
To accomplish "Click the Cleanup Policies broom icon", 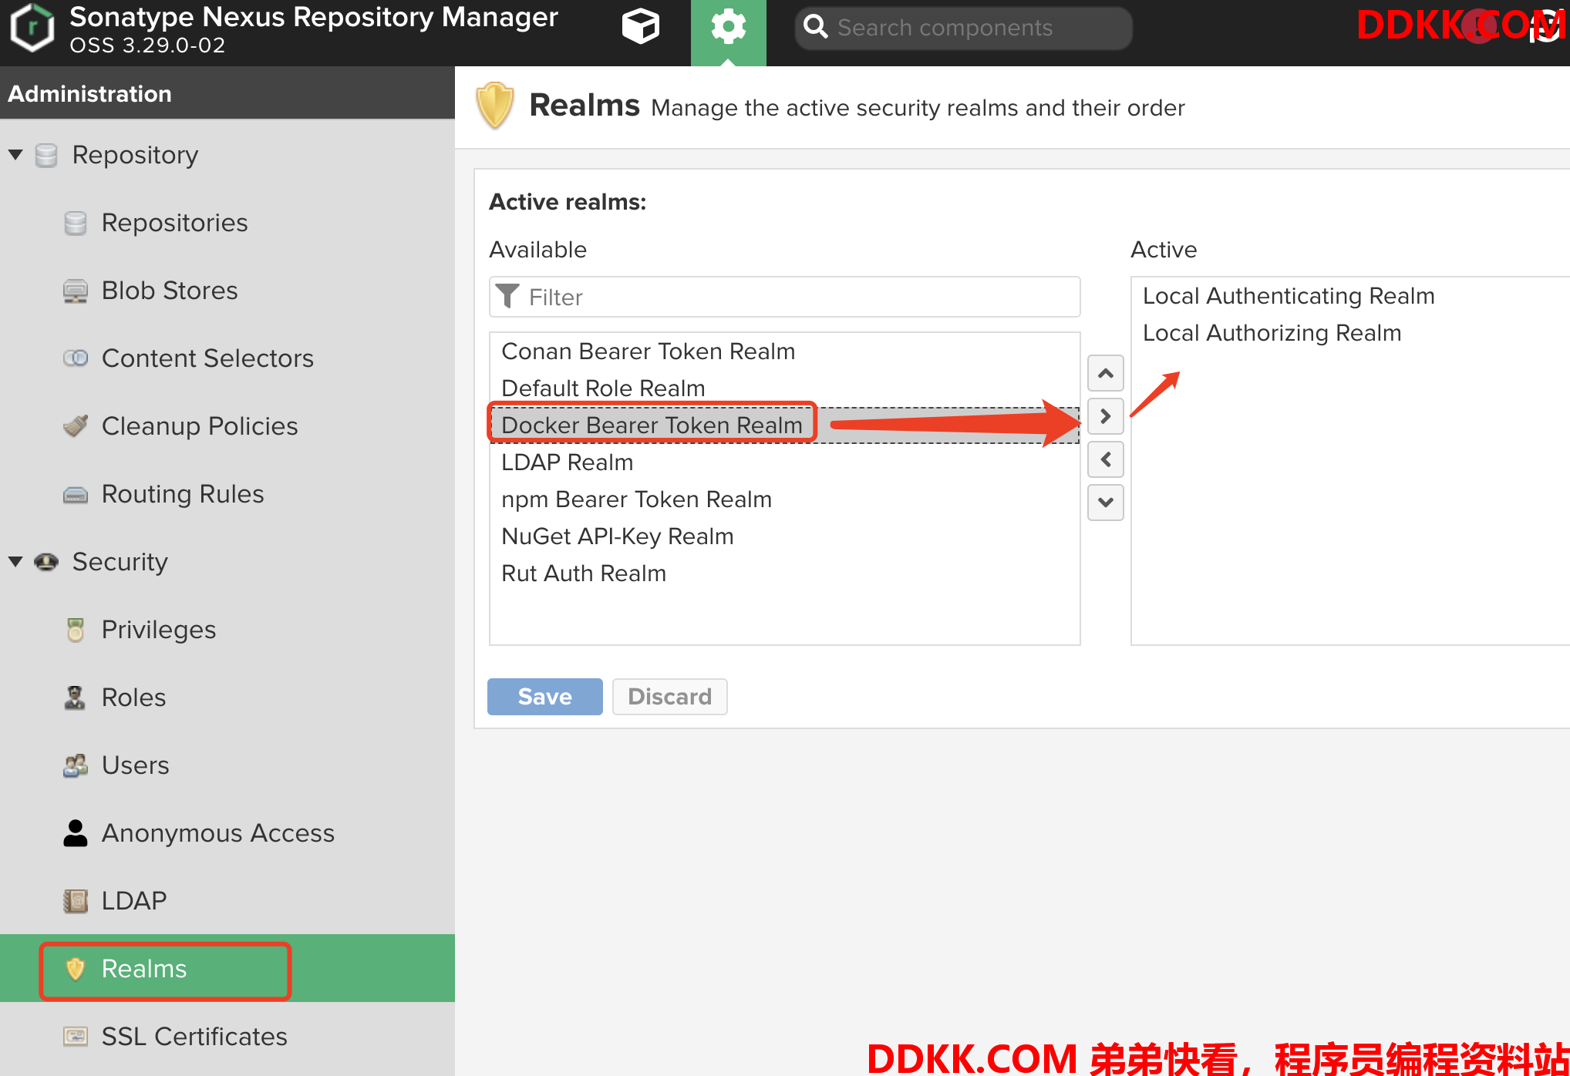I will click(76, 426).
